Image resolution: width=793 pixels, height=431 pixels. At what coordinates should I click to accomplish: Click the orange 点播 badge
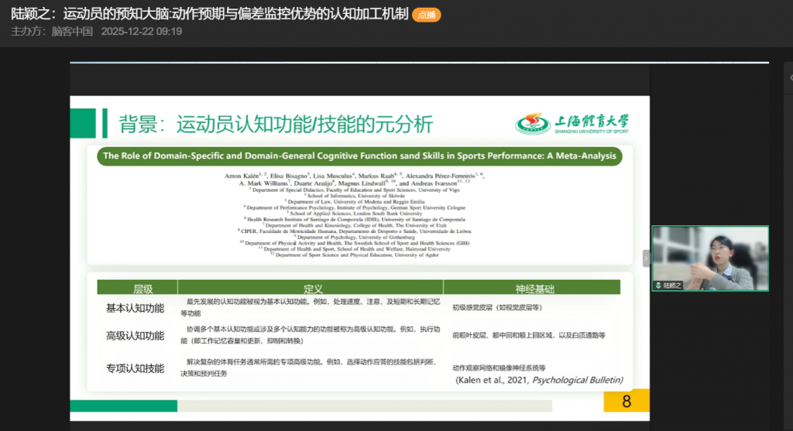[x=426, y=15]
